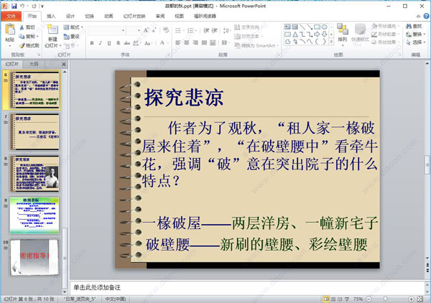The image size is (431, 303).
Task: Click the Fit Slide to Window icon
Action: coord(420,299)
